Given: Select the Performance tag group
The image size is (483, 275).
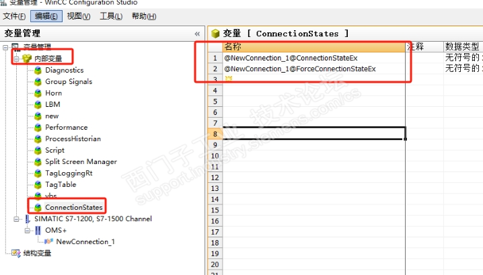Looking at the screenshot, I should point(66,127).
